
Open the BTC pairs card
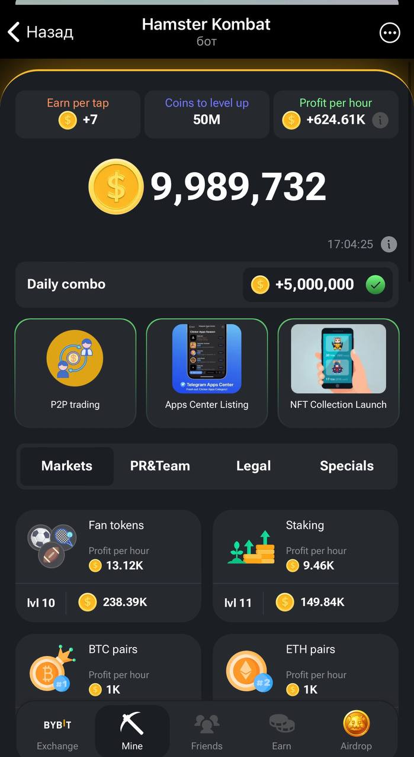coord(108,669)
